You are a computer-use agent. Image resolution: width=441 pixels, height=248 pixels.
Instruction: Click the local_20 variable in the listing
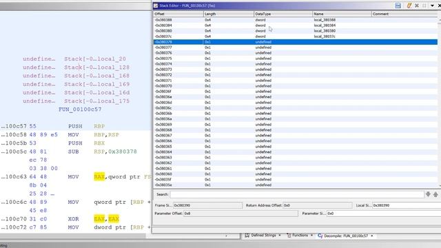[x=112, y=59]
